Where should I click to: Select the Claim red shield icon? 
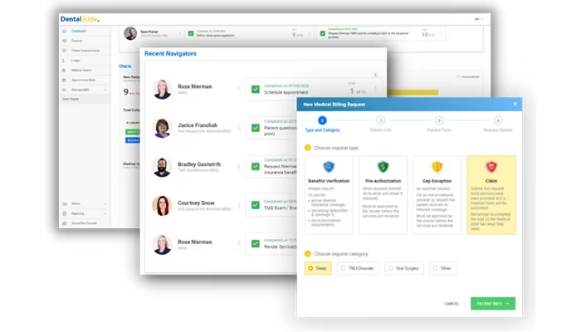(x=491, y=167)
